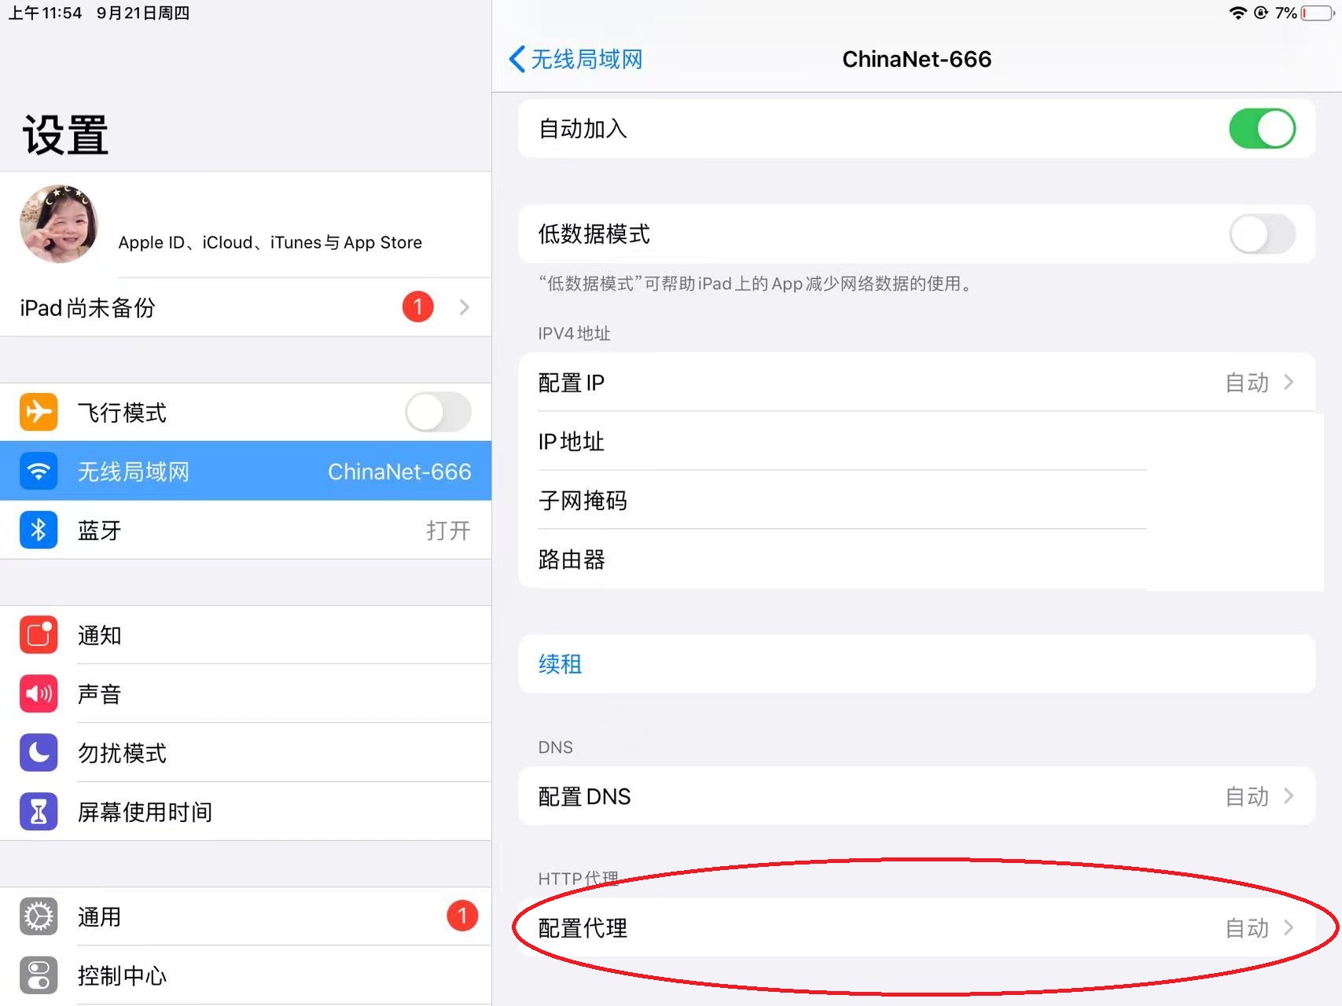Screen dimensions: 1342x1006
Task: Tap the IPV4地址 section header
Action: click(x=574, y=333)
